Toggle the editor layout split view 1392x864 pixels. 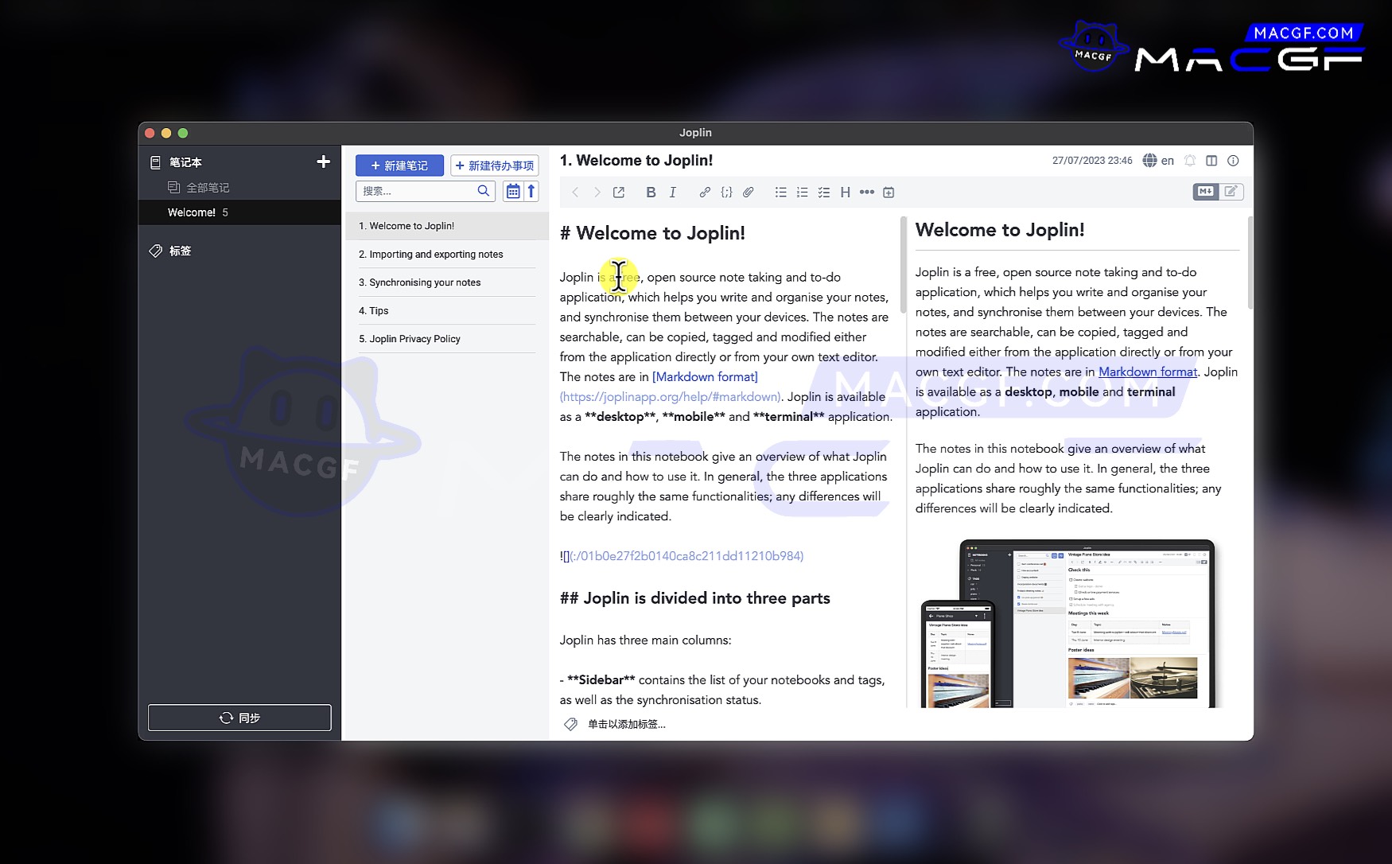1211,161
